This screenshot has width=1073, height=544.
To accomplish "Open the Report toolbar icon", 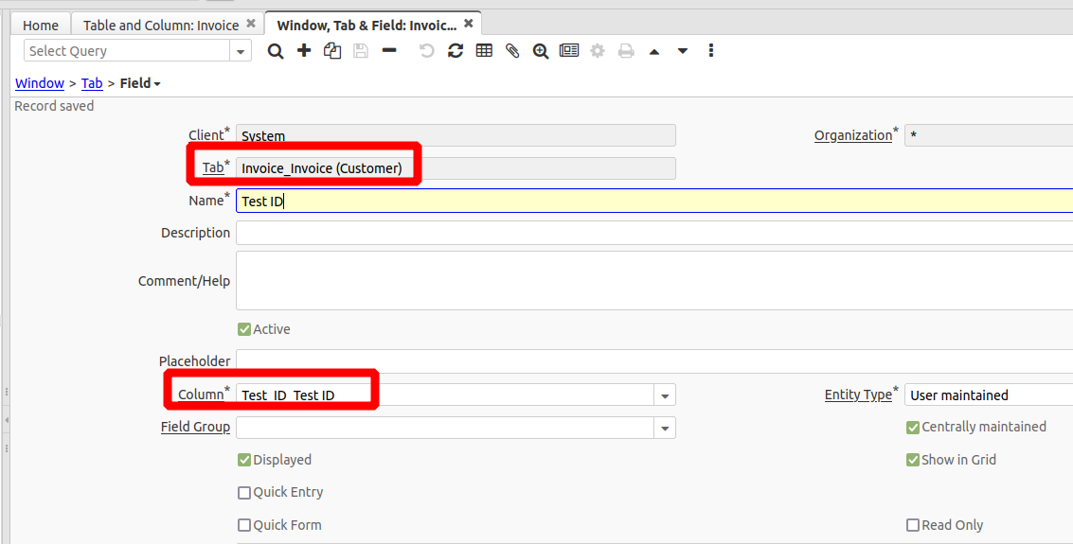I will tap(569, 51).
